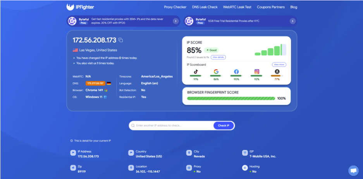Open WebRTC Leak Test page
The width and height of the screenshot is (363, 179).
[x=237, y=7]
